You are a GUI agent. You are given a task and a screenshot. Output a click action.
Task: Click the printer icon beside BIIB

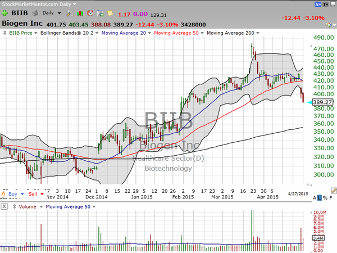point(35,13)
